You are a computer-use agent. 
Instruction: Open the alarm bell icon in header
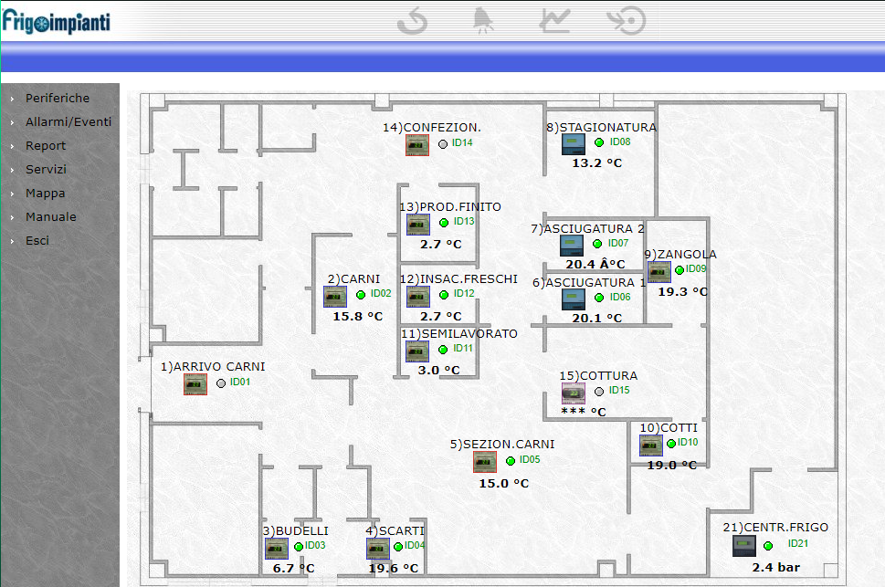coord(480,20)
